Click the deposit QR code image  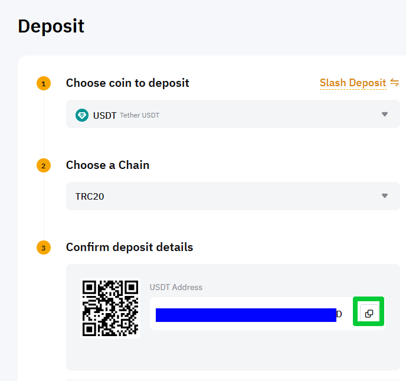[110, 308]
